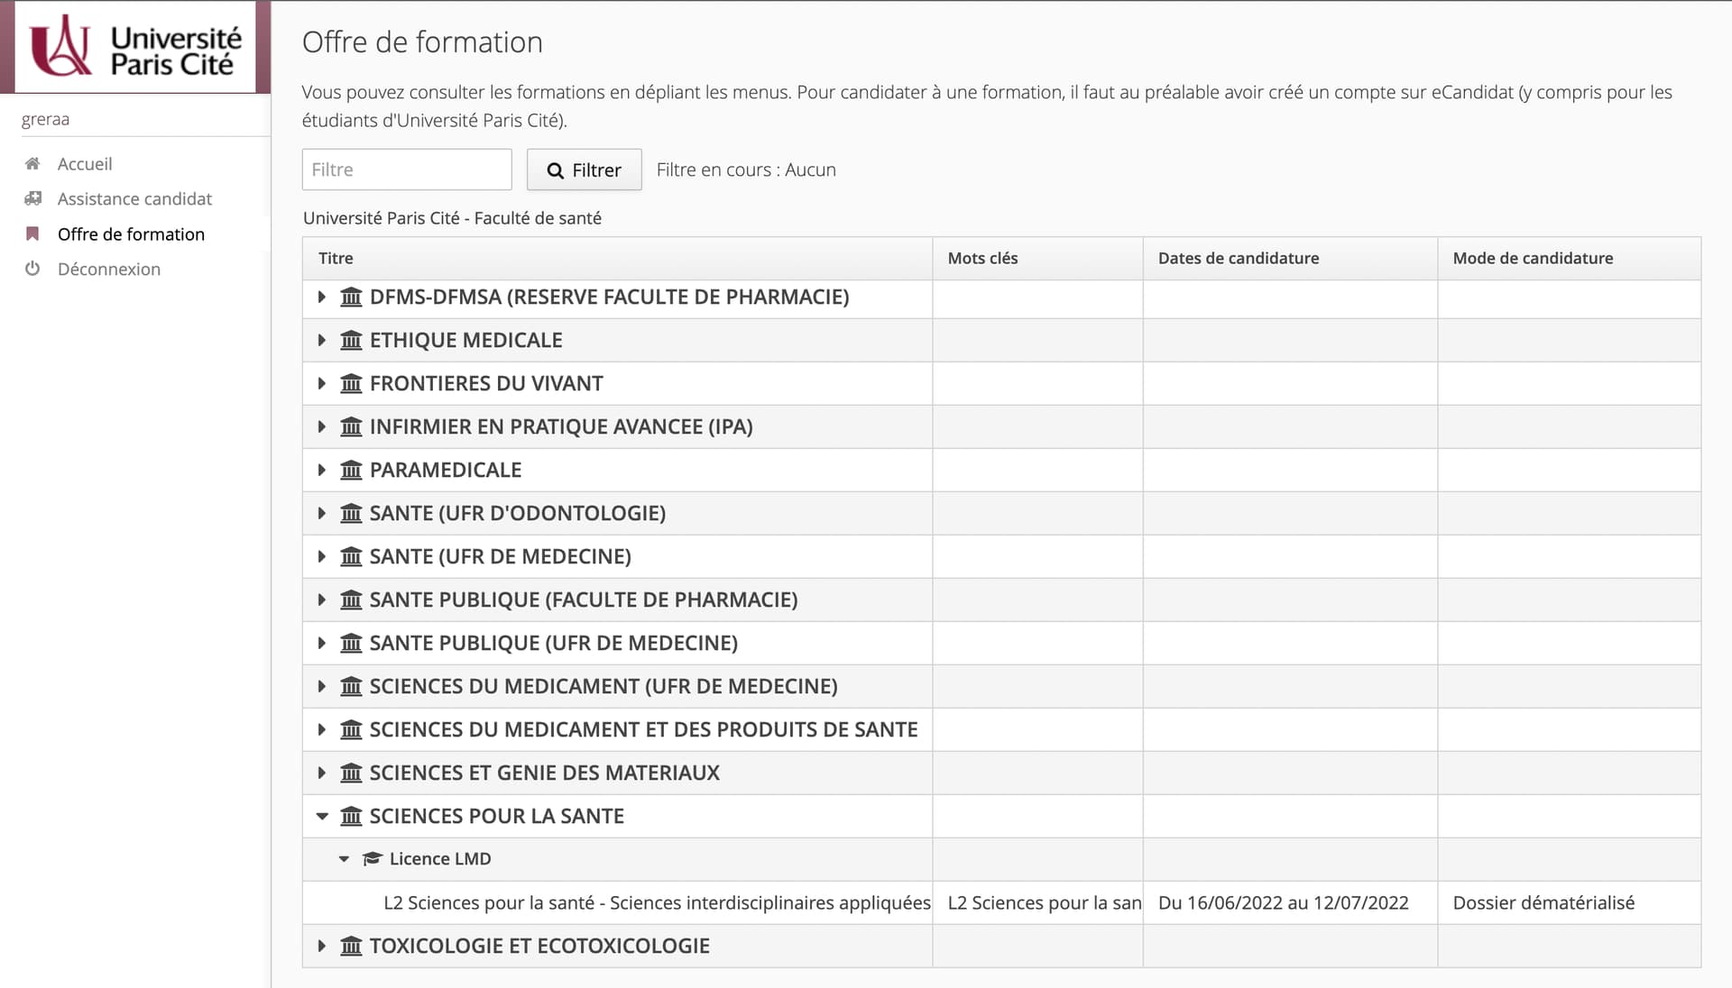Click institution icon for SCIENCES ET GENIE DES MATERIAUX
The height and width of the screenshot is (988, 1732).
351,773
